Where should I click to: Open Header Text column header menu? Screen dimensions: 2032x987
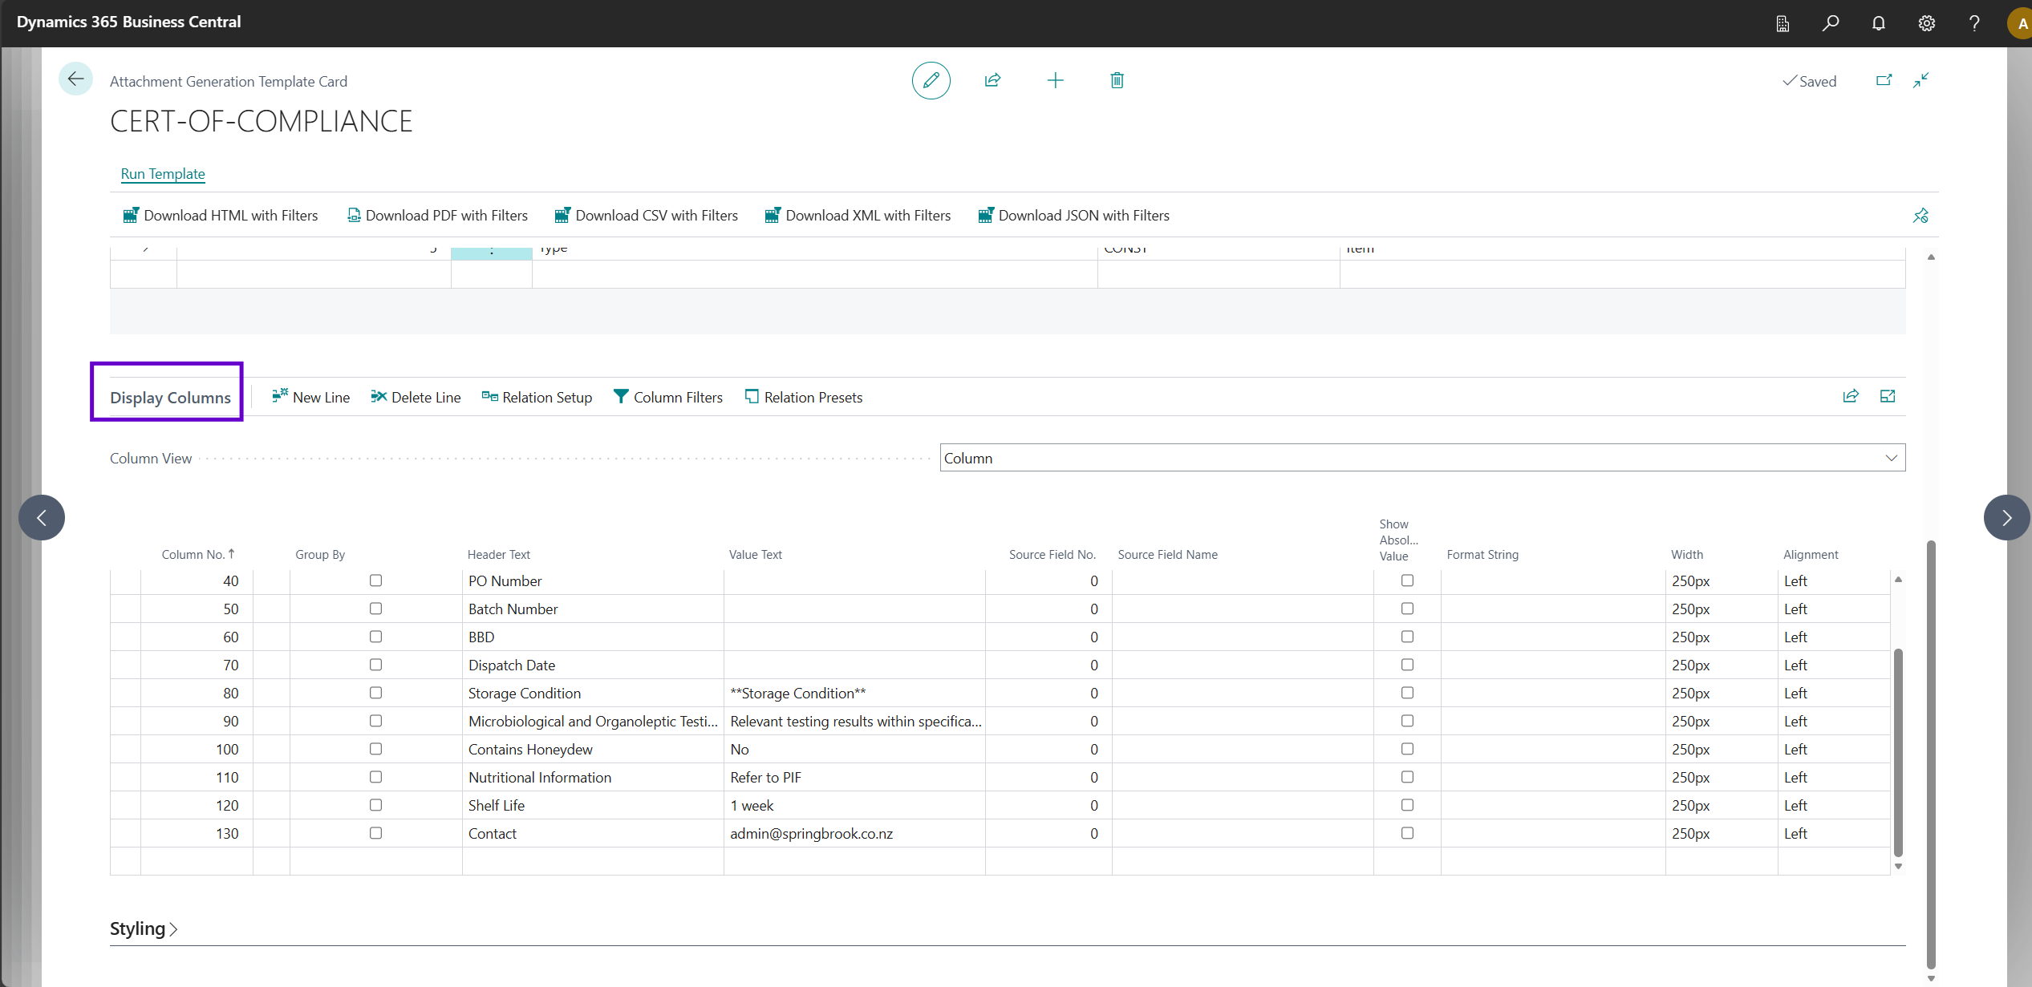click(499, 554)
